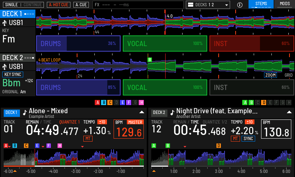Change Deck 2 tempo range ±10
Image resolution: width=295 pixels, height=177 pixels.
(x=250, y=122)
